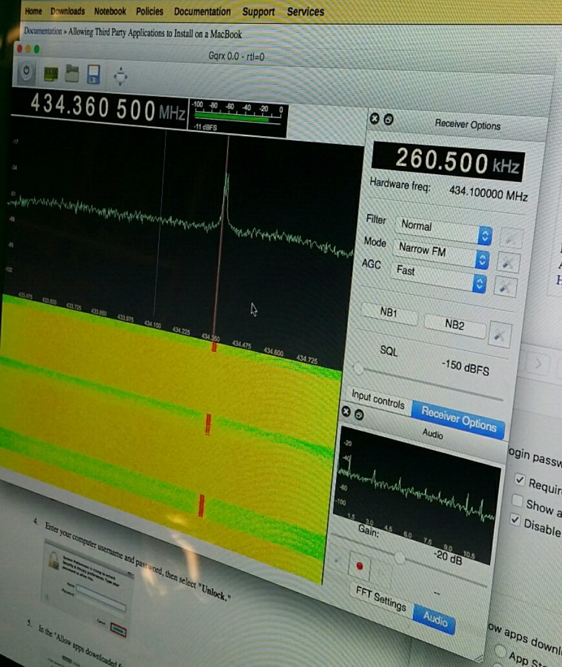This screenshot has width=562, height=667.
Task: Float the Receiver Options dock panel
Action: coord(388,120)
